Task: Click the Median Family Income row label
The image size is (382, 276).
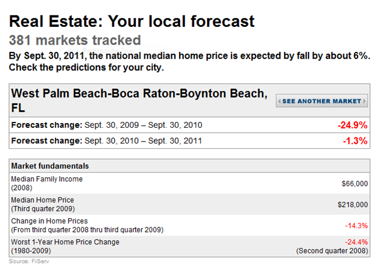Action: 47,183
